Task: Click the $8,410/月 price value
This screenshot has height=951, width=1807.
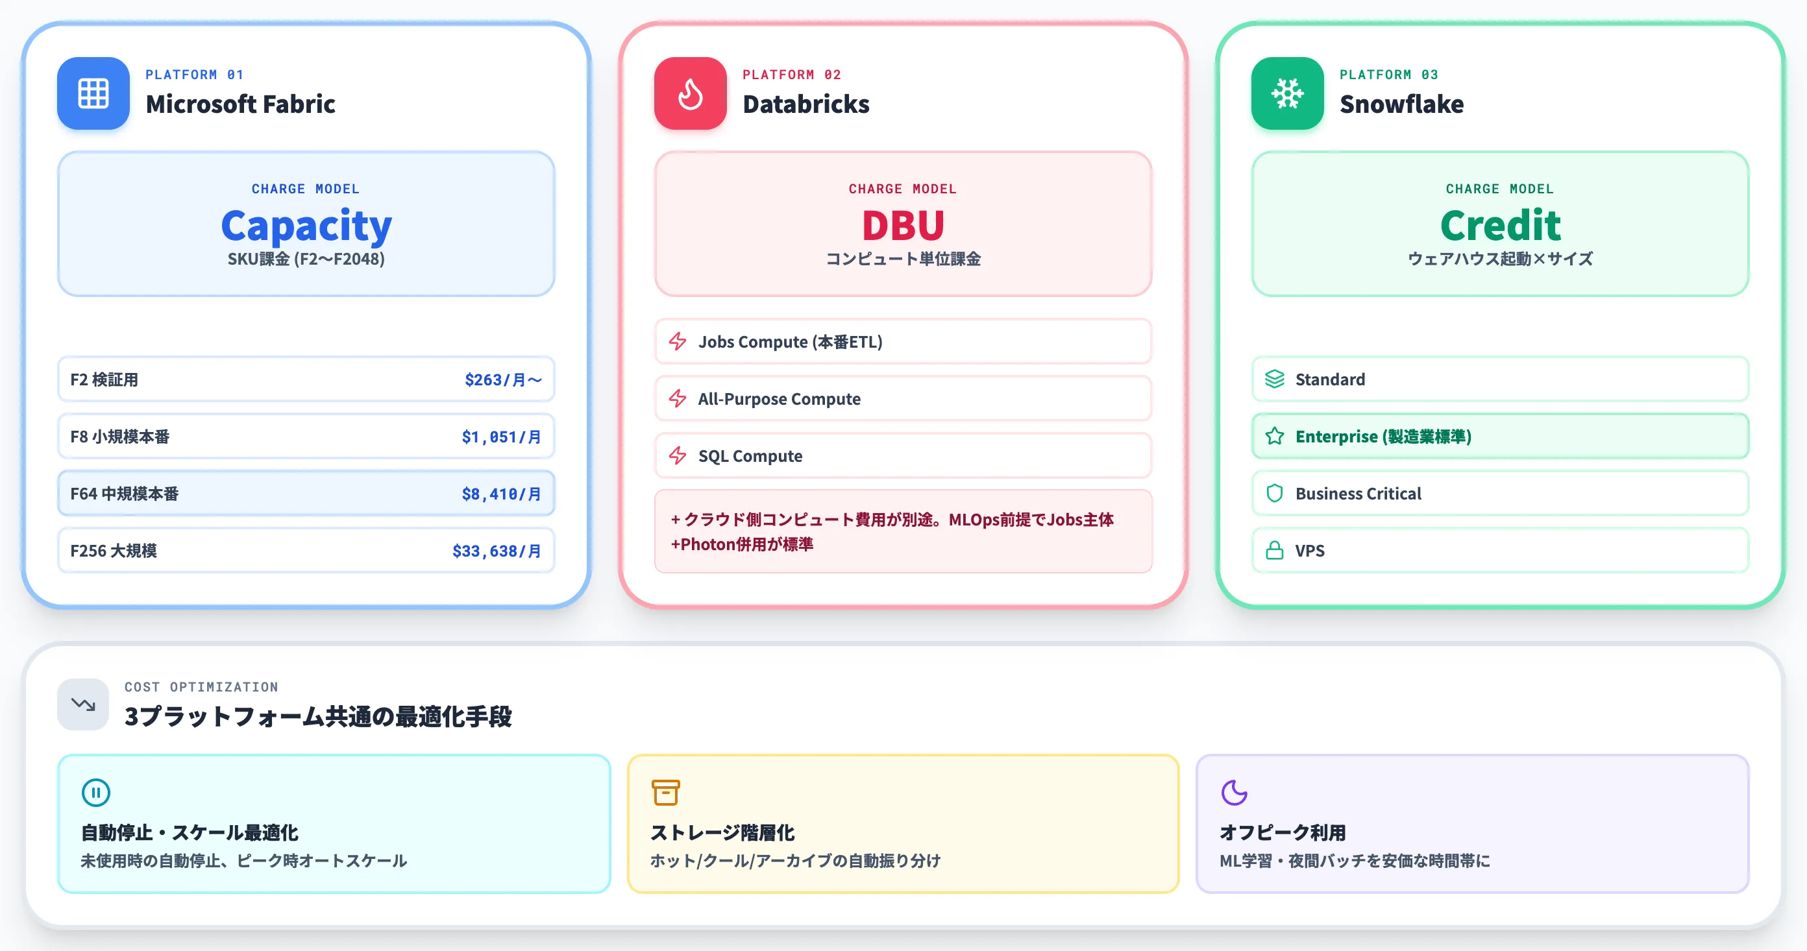Action: point(502,494)
